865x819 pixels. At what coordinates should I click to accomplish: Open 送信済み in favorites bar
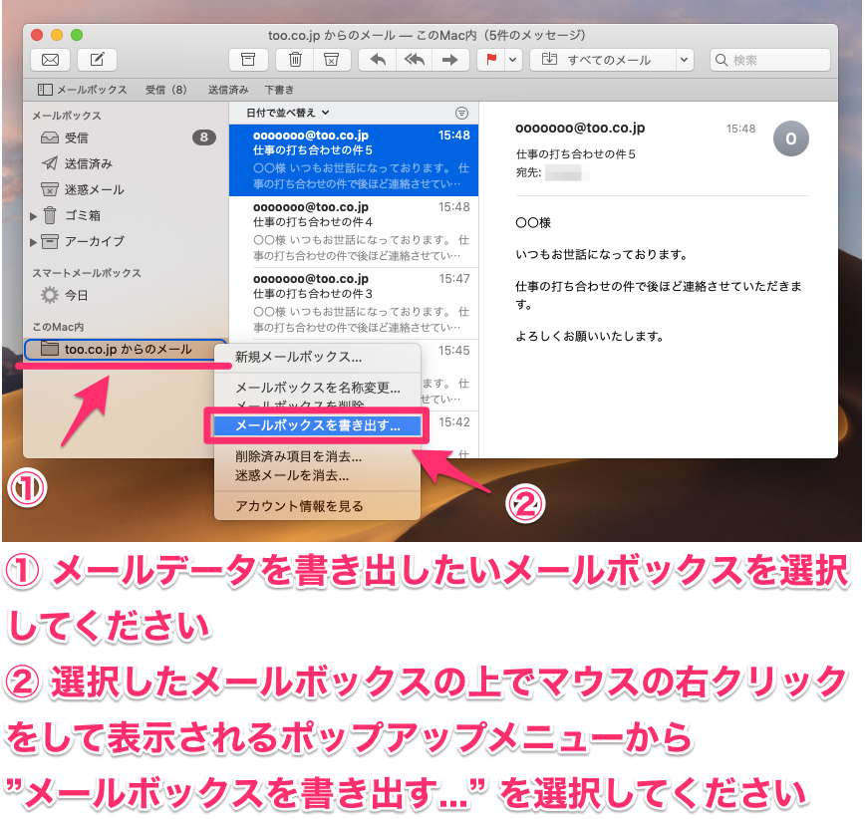pyautogui.click(x=228, y=90)
